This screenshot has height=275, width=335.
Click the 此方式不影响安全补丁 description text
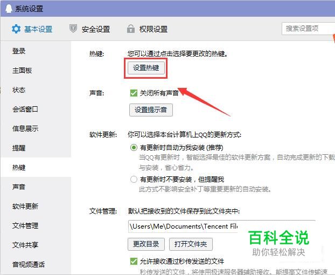pyautogui.click(x=205, y=189)
